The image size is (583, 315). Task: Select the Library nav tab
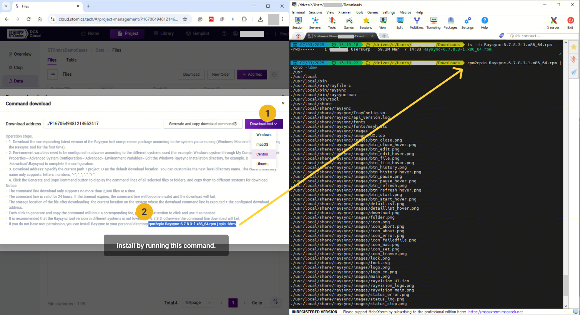tap(164, 33)
